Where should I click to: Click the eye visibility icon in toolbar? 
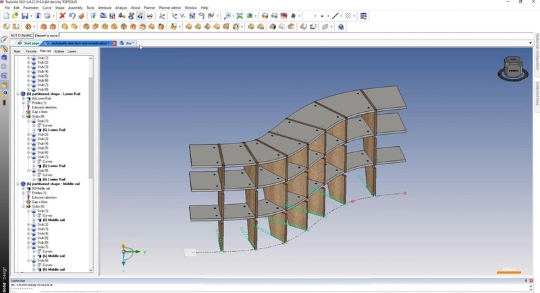(x=283, y=15)
